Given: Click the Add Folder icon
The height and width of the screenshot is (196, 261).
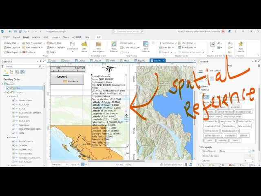Looking at the screenshot, I should point(84,44).
